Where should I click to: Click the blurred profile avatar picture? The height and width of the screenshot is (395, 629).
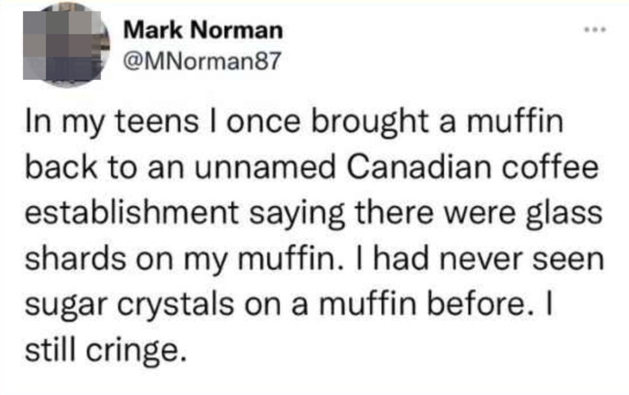click(x=66, y=46)
